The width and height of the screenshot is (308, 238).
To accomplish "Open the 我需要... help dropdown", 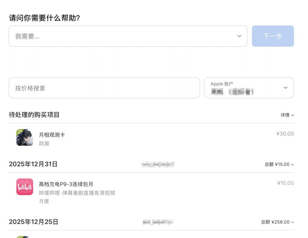I will [x=128, y=36].
